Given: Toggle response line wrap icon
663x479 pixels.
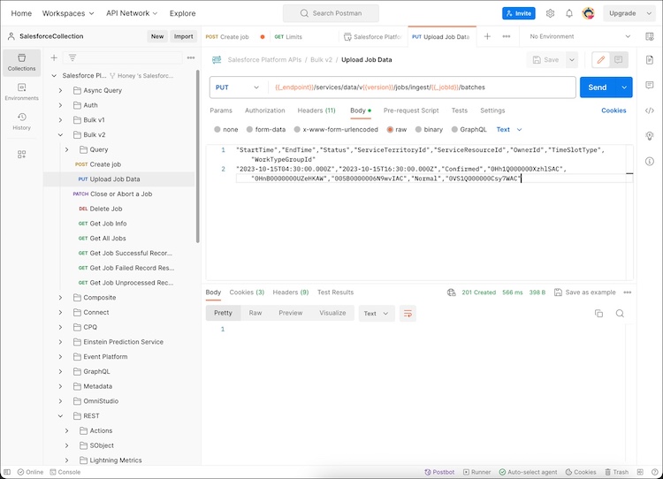Looking at the screenshot, I should click(x=408, y=313).
